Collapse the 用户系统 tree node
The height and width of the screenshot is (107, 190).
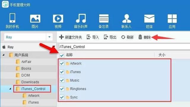[x=4, y=55]
